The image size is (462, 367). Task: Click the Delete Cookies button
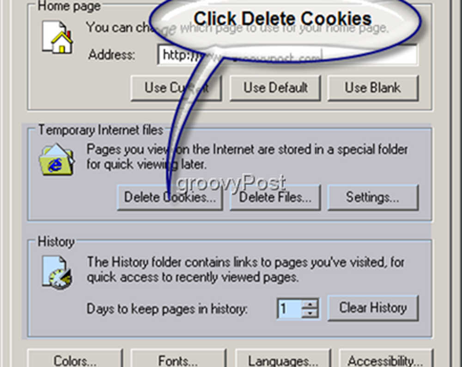point(170,197)
